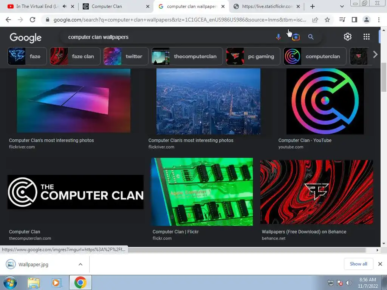Open the blue city skyline night photo
This screenshot has height=290, width=387.
(x=208, y=101)
